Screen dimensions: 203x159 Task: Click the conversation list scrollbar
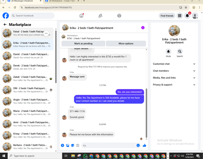tap(56, 57)
